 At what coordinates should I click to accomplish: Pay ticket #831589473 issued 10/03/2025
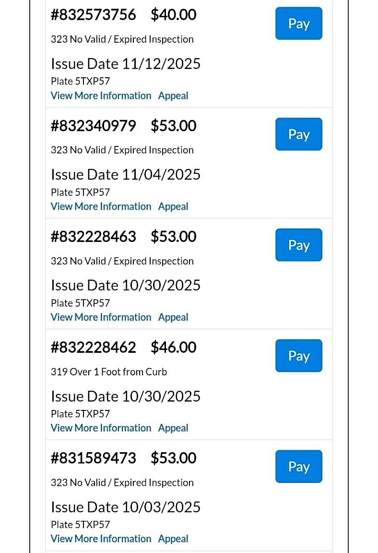pyautogui.click(x=298, y=467)
